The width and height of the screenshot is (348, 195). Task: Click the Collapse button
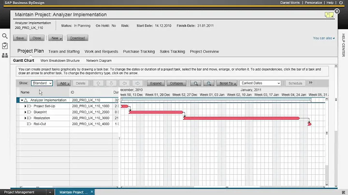pos(176,84)
